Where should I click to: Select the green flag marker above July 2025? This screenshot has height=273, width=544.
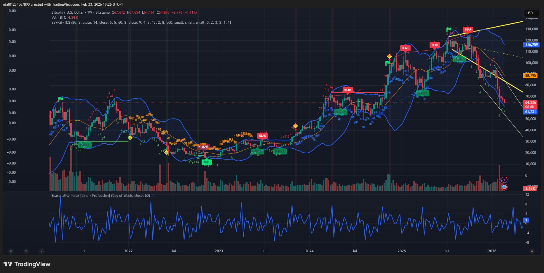449,30
